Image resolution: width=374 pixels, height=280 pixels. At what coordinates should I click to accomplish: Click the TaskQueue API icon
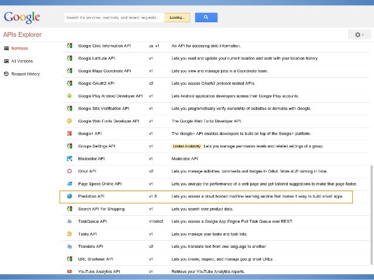(x=69, y=221)
